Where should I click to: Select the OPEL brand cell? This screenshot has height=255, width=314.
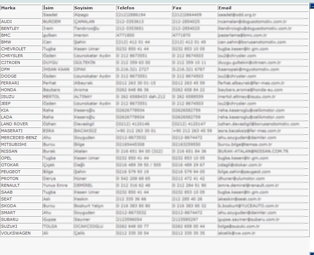(x=21, y=158)
